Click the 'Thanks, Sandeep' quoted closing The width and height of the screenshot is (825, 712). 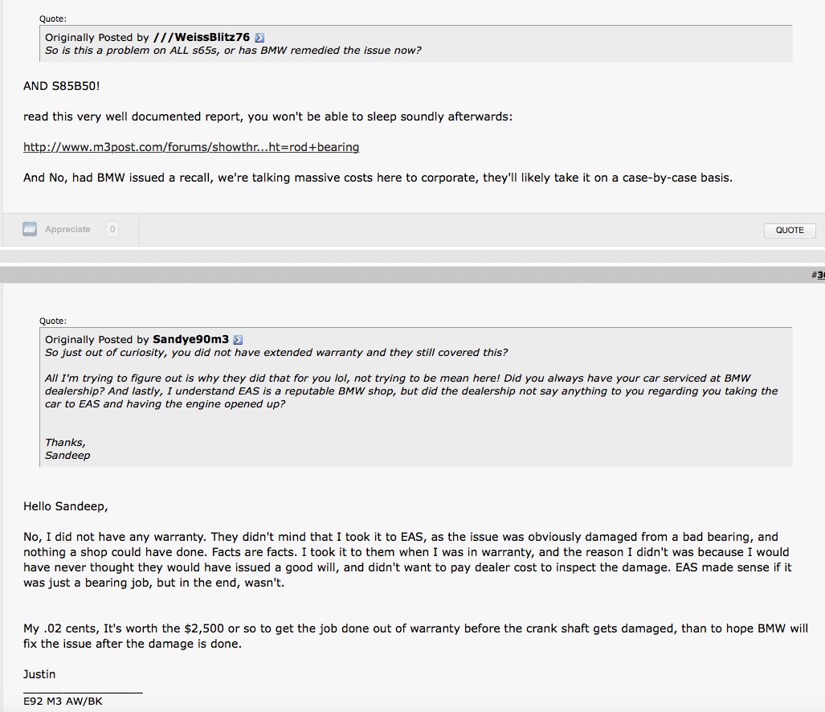pyautogui.click(x=67, y=448)
